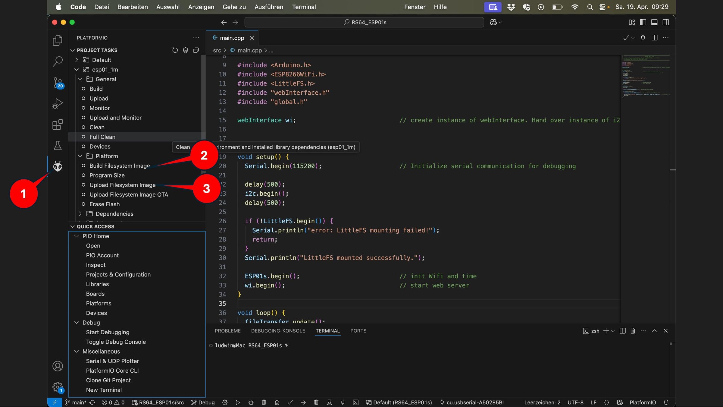Viewport: 723px width, 407px height.
Task: Click the RS64_ESP01s search field
Action: 364,22
